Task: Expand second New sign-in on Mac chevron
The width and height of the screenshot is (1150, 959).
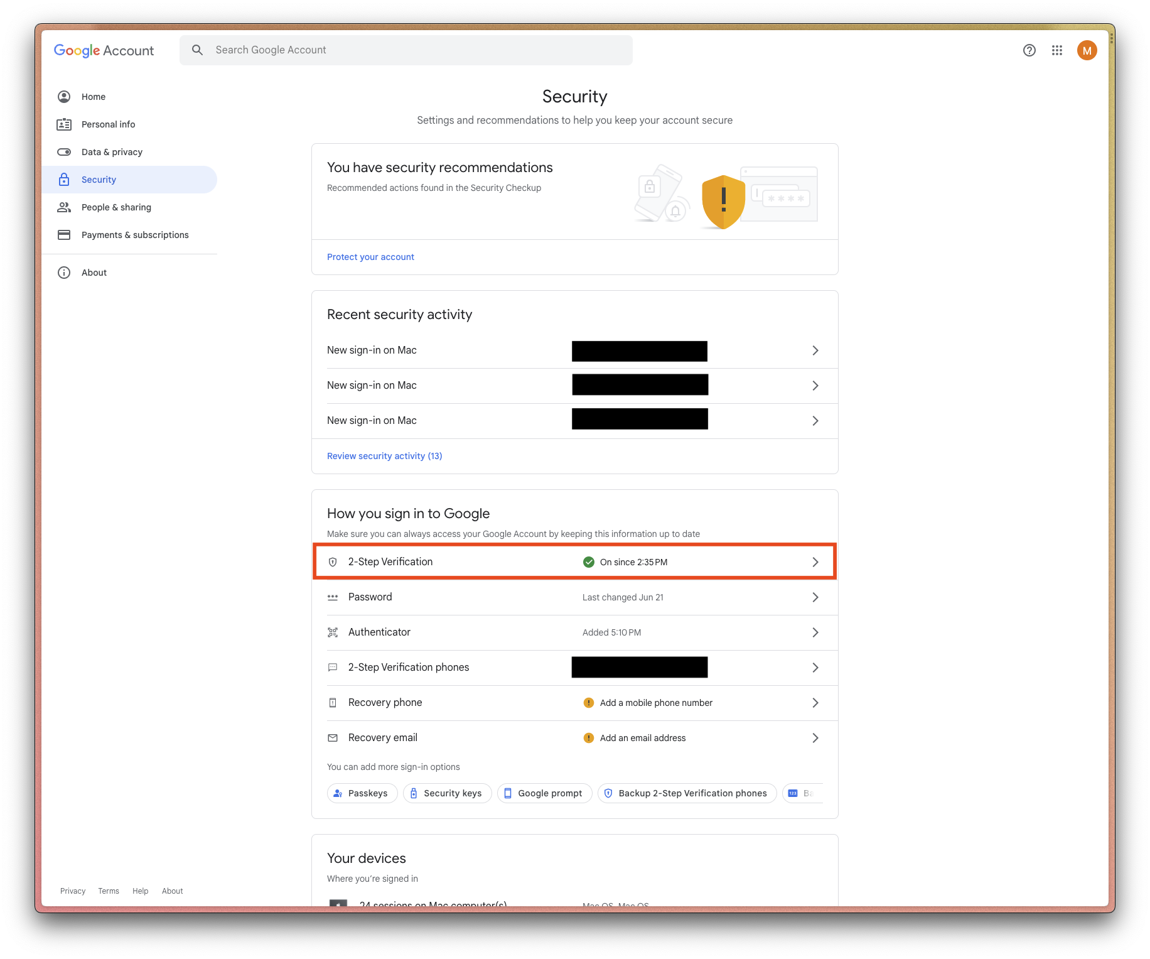Action: 815,386
